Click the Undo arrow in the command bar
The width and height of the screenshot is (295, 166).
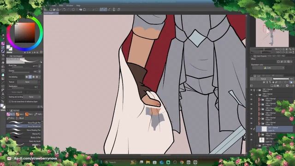click(x=65, y=9)
